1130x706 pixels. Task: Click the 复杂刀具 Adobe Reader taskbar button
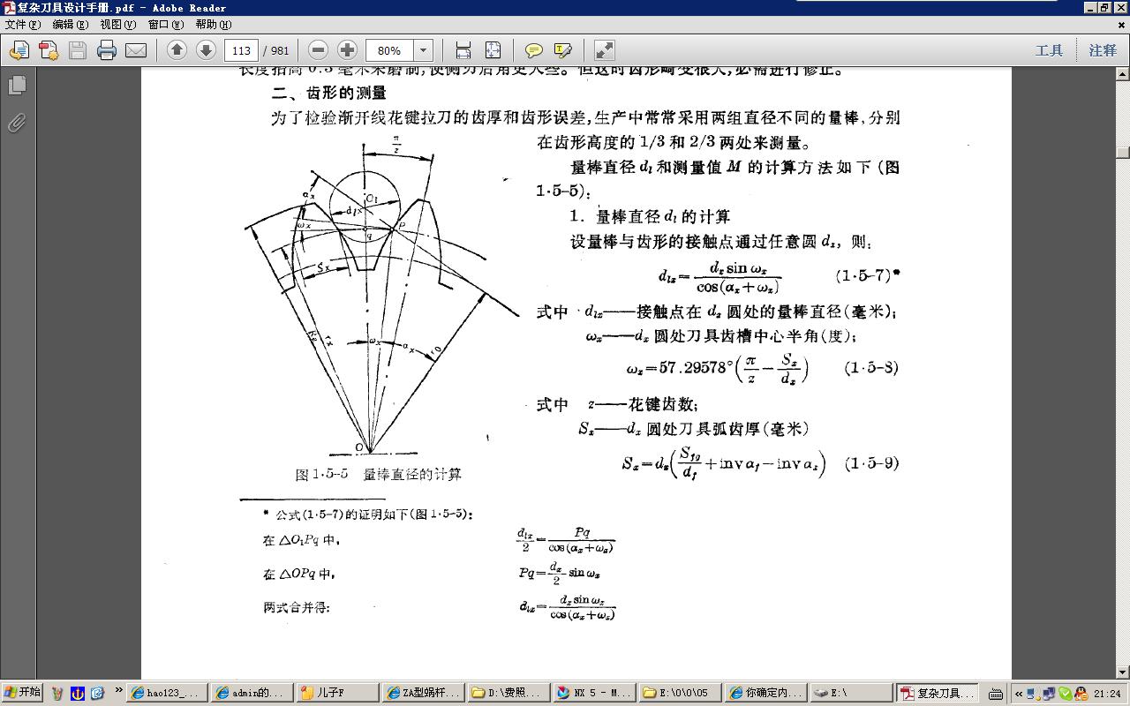938,694
